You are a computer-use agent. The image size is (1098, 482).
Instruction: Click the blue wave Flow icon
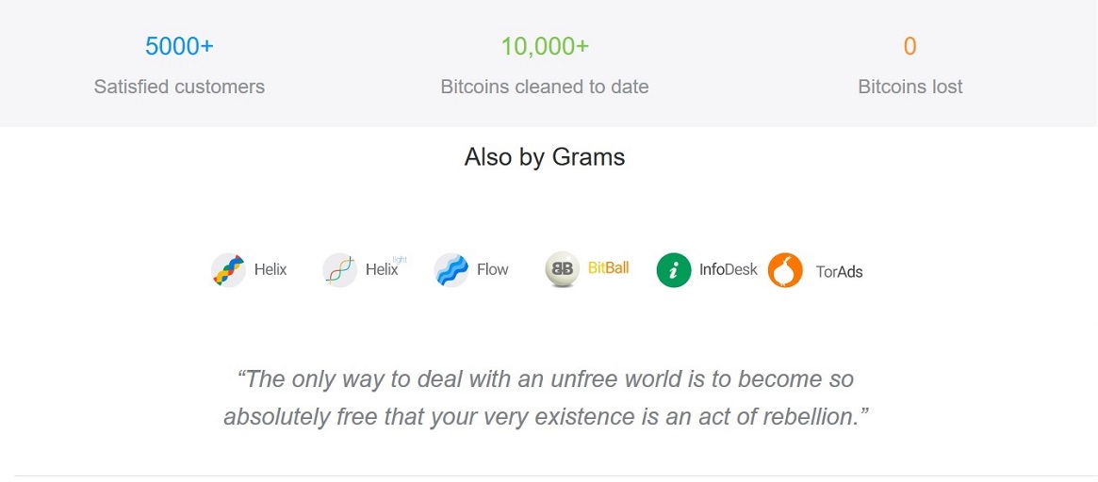[451, 270]
